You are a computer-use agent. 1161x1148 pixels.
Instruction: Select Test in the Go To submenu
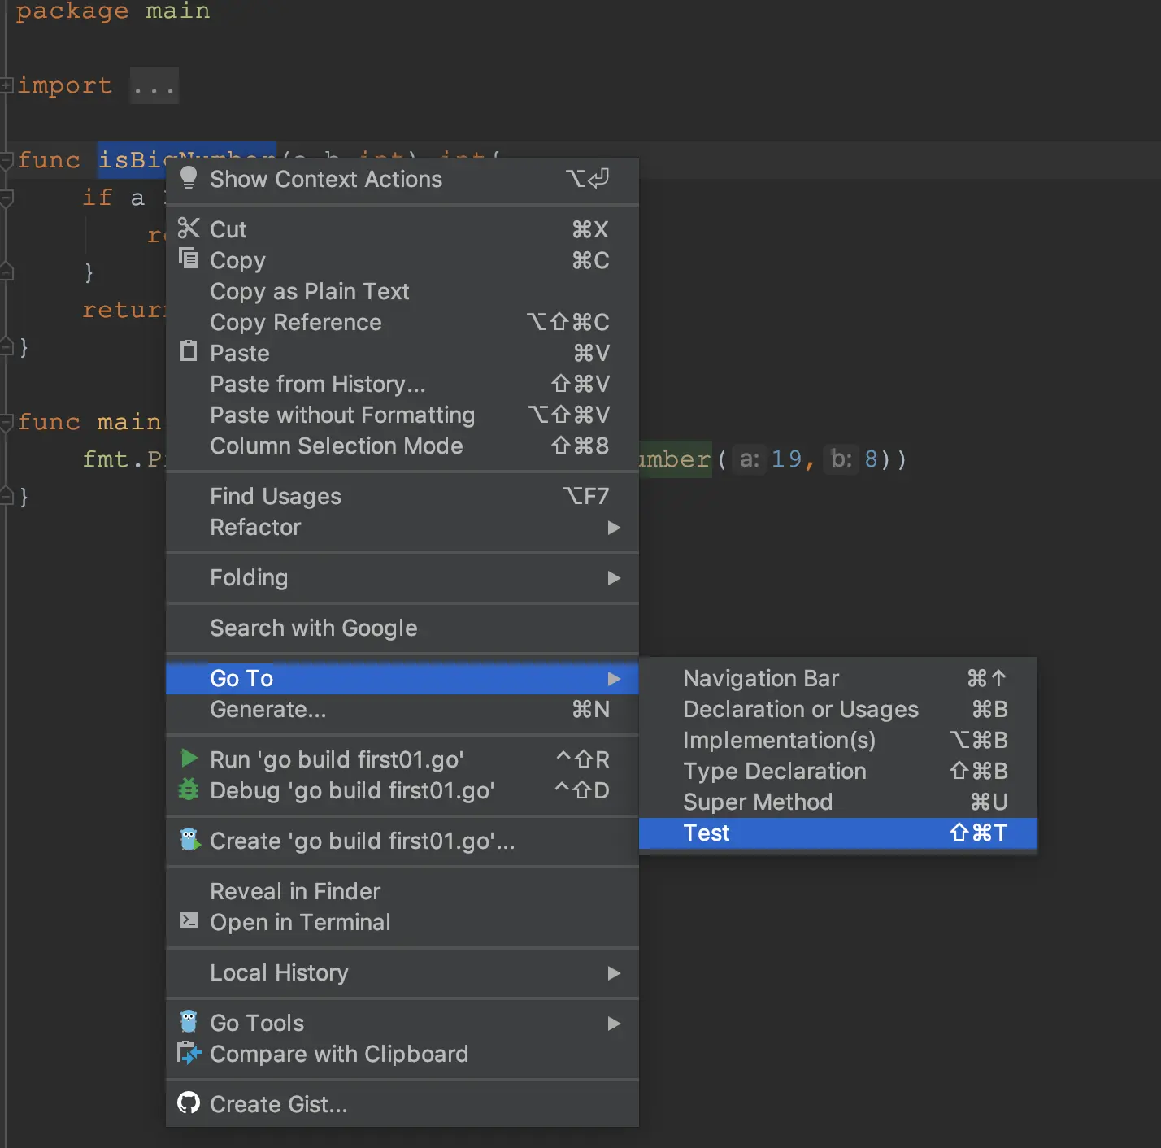tap(707, 833)
